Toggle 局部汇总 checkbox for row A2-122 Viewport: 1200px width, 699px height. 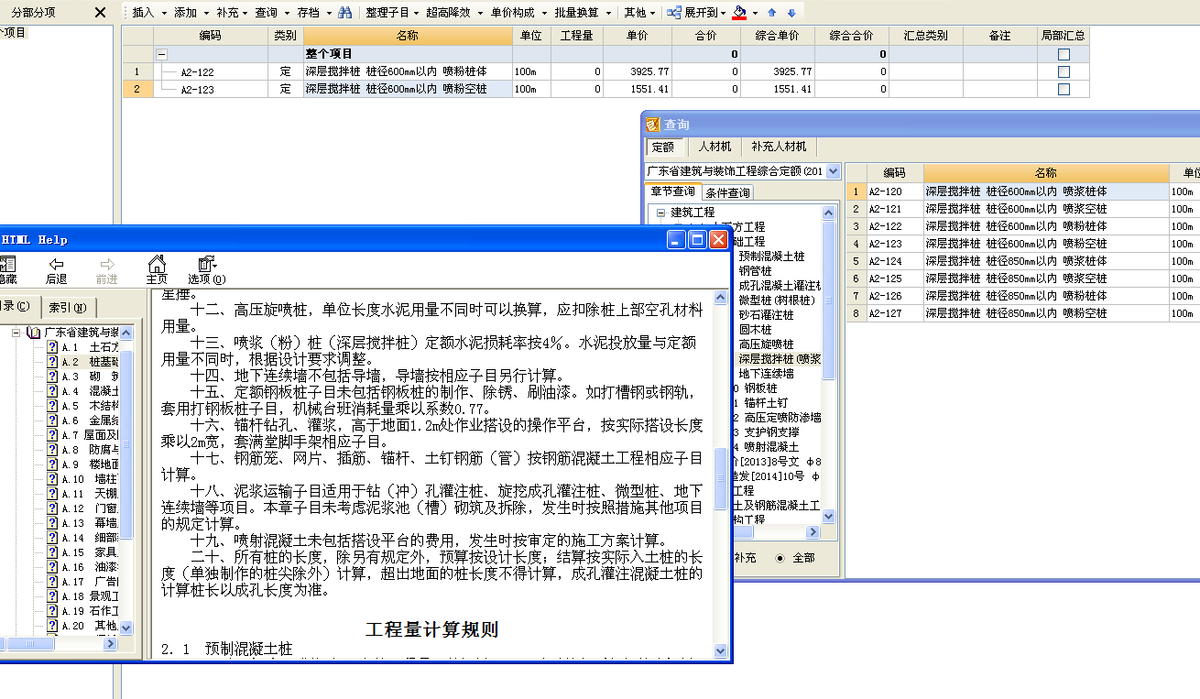1064,71
